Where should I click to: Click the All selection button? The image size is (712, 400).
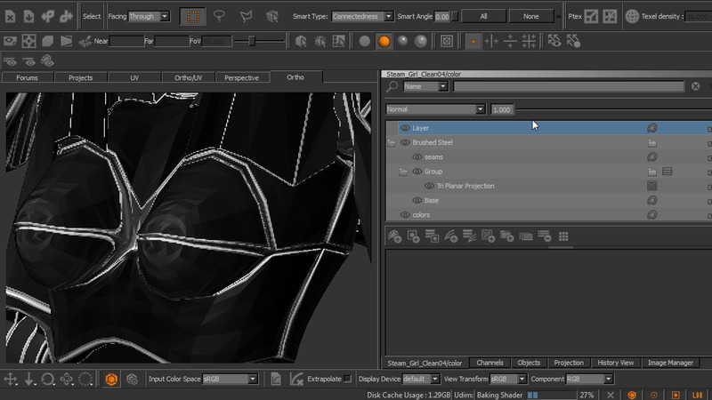coord(484,16)
